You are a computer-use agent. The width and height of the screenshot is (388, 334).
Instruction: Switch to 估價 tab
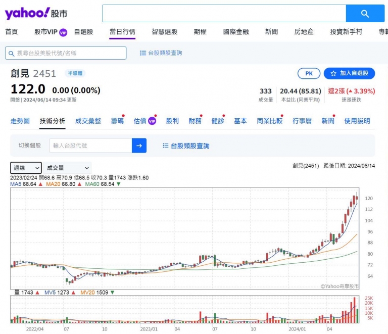(140, 121)
